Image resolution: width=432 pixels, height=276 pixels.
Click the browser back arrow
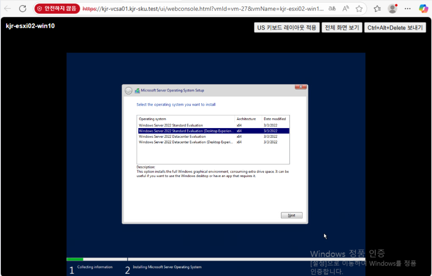point(8,8)
